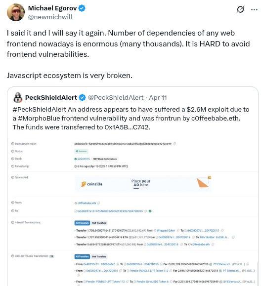Viewport: 261px width, 286px height.
Task: Switch to Net Transfers under ERC-20 Tokens
Action: point(99,256)
